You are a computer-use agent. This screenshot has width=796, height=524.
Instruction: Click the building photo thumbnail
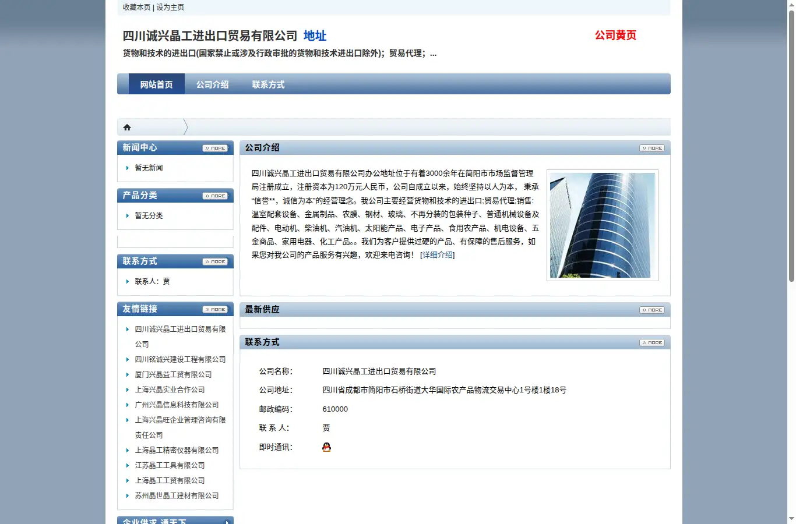click(x=603, y=225)
